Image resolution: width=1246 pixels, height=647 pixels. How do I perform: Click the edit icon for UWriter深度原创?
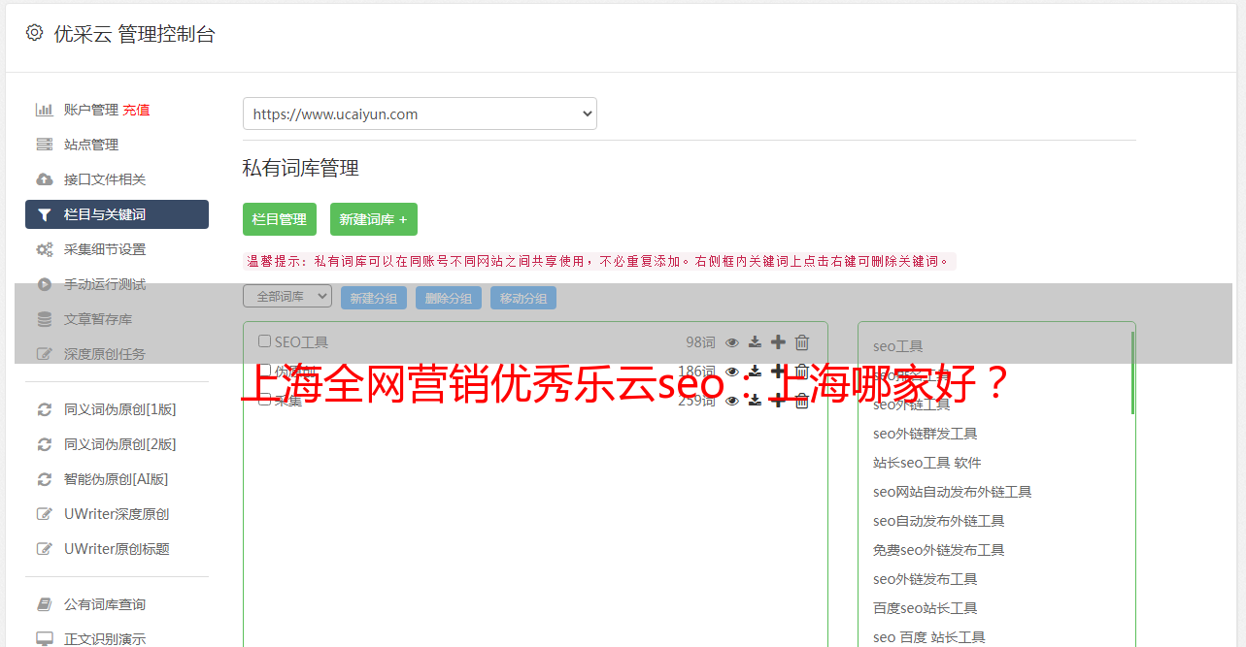click(x=44, y=514)
